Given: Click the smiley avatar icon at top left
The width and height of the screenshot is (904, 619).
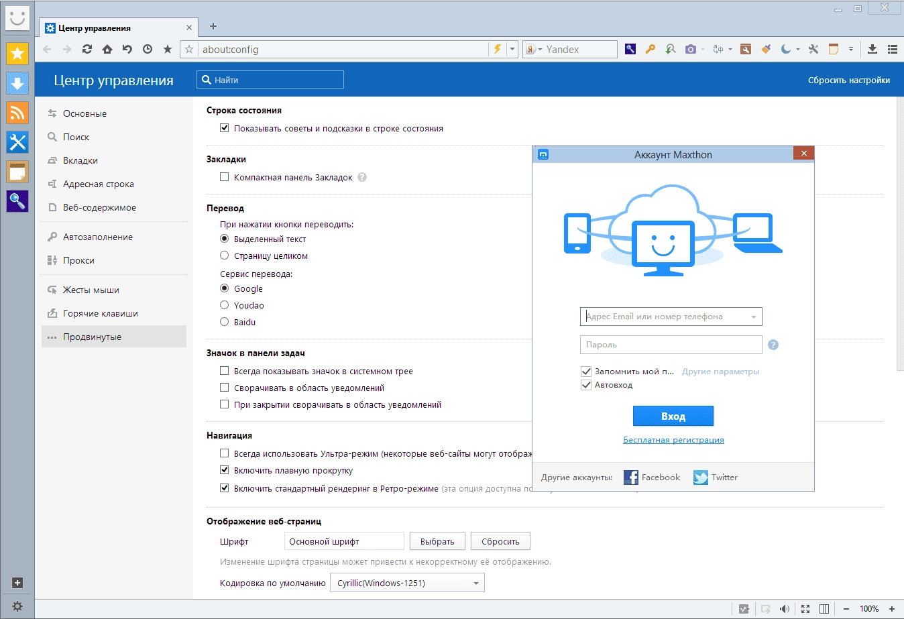Looking at the screenshot, I should tap(17, 17).
